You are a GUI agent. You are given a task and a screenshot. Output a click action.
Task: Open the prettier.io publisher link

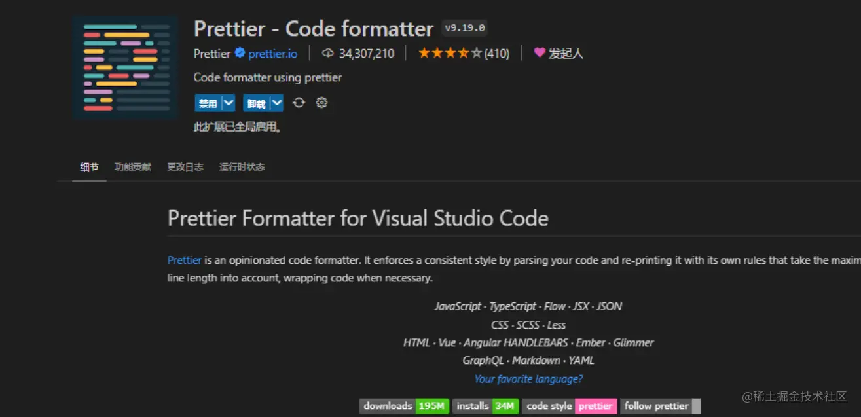click(273, 54)
